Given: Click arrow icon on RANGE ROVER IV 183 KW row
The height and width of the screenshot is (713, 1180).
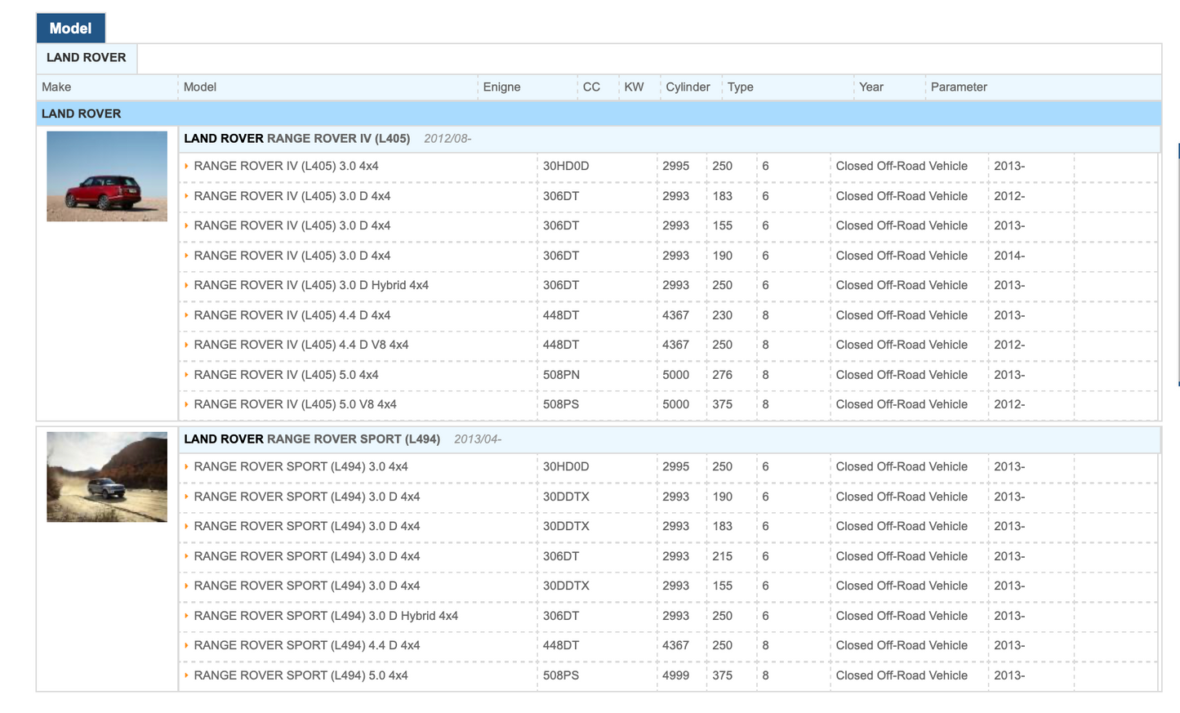Looking at the screenshot, I should tap(186, 196).
